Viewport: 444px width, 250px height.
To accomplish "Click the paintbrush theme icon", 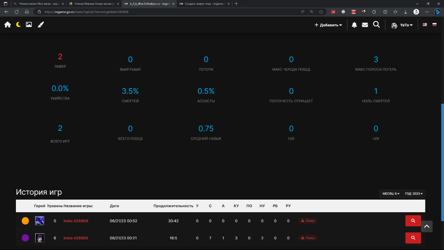I will 41,25.
